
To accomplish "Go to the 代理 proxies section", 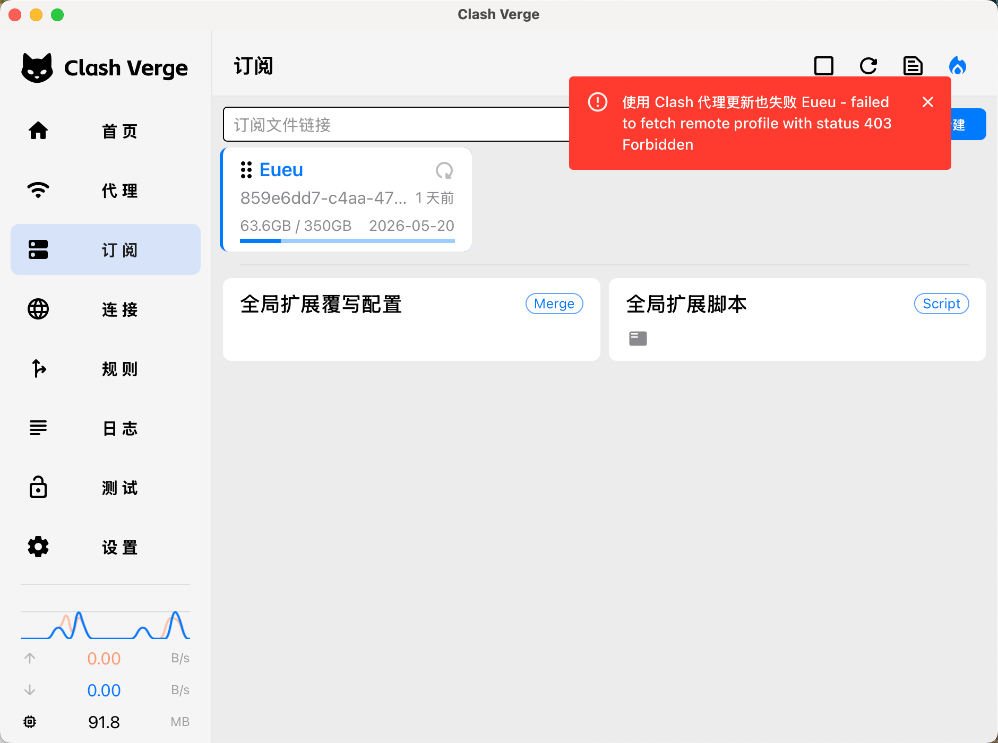I will 106,190.
